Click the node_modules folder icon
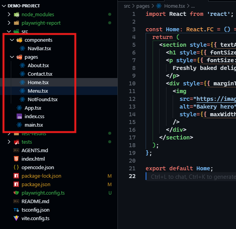 click(x=16, y=15)
